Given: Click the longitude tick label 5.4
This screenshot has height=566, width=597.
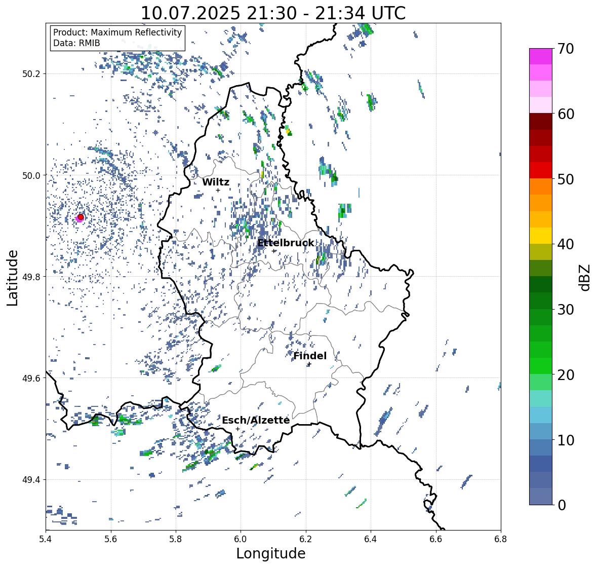Looking at the screenshot, I should [46, 539].
